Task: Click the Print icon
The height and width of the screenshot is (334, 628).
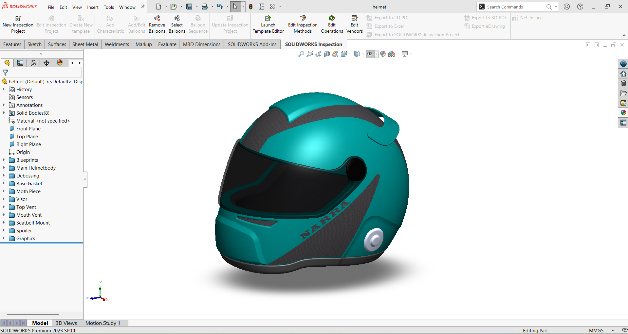Action: click(x=205, y=7)
